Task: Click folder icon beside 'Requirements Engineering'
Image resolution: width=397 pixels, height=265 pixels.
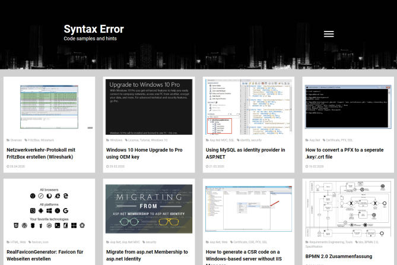Action: point(307,242)
